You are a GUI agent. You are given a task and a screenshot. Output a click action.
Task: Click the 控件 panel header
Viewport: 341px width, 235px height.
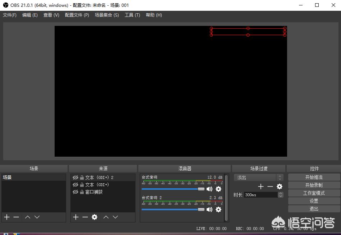click(x=314, y=169)
